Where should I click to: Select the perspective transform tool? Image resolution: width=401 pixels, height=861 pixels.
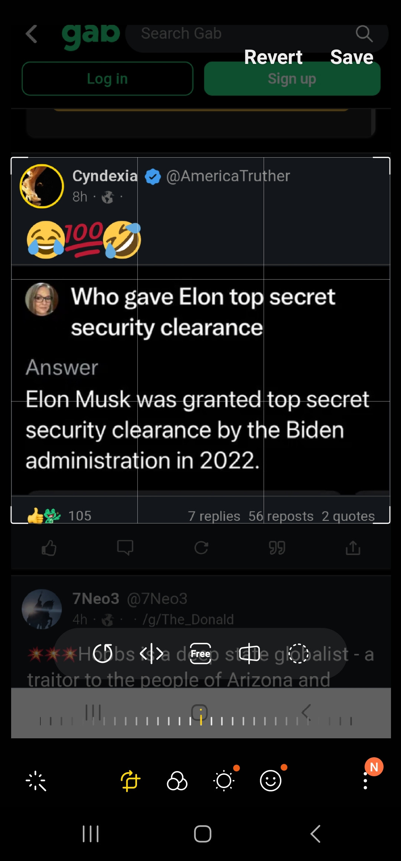(250, 653)
